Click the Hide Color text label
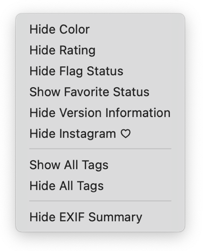 click(59, 29)
